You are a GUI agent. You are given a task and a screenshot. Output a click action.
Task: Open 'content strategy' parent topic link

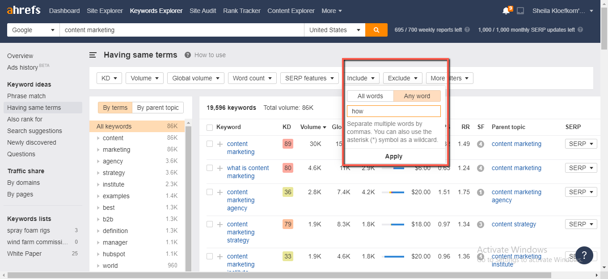[514, 224]
